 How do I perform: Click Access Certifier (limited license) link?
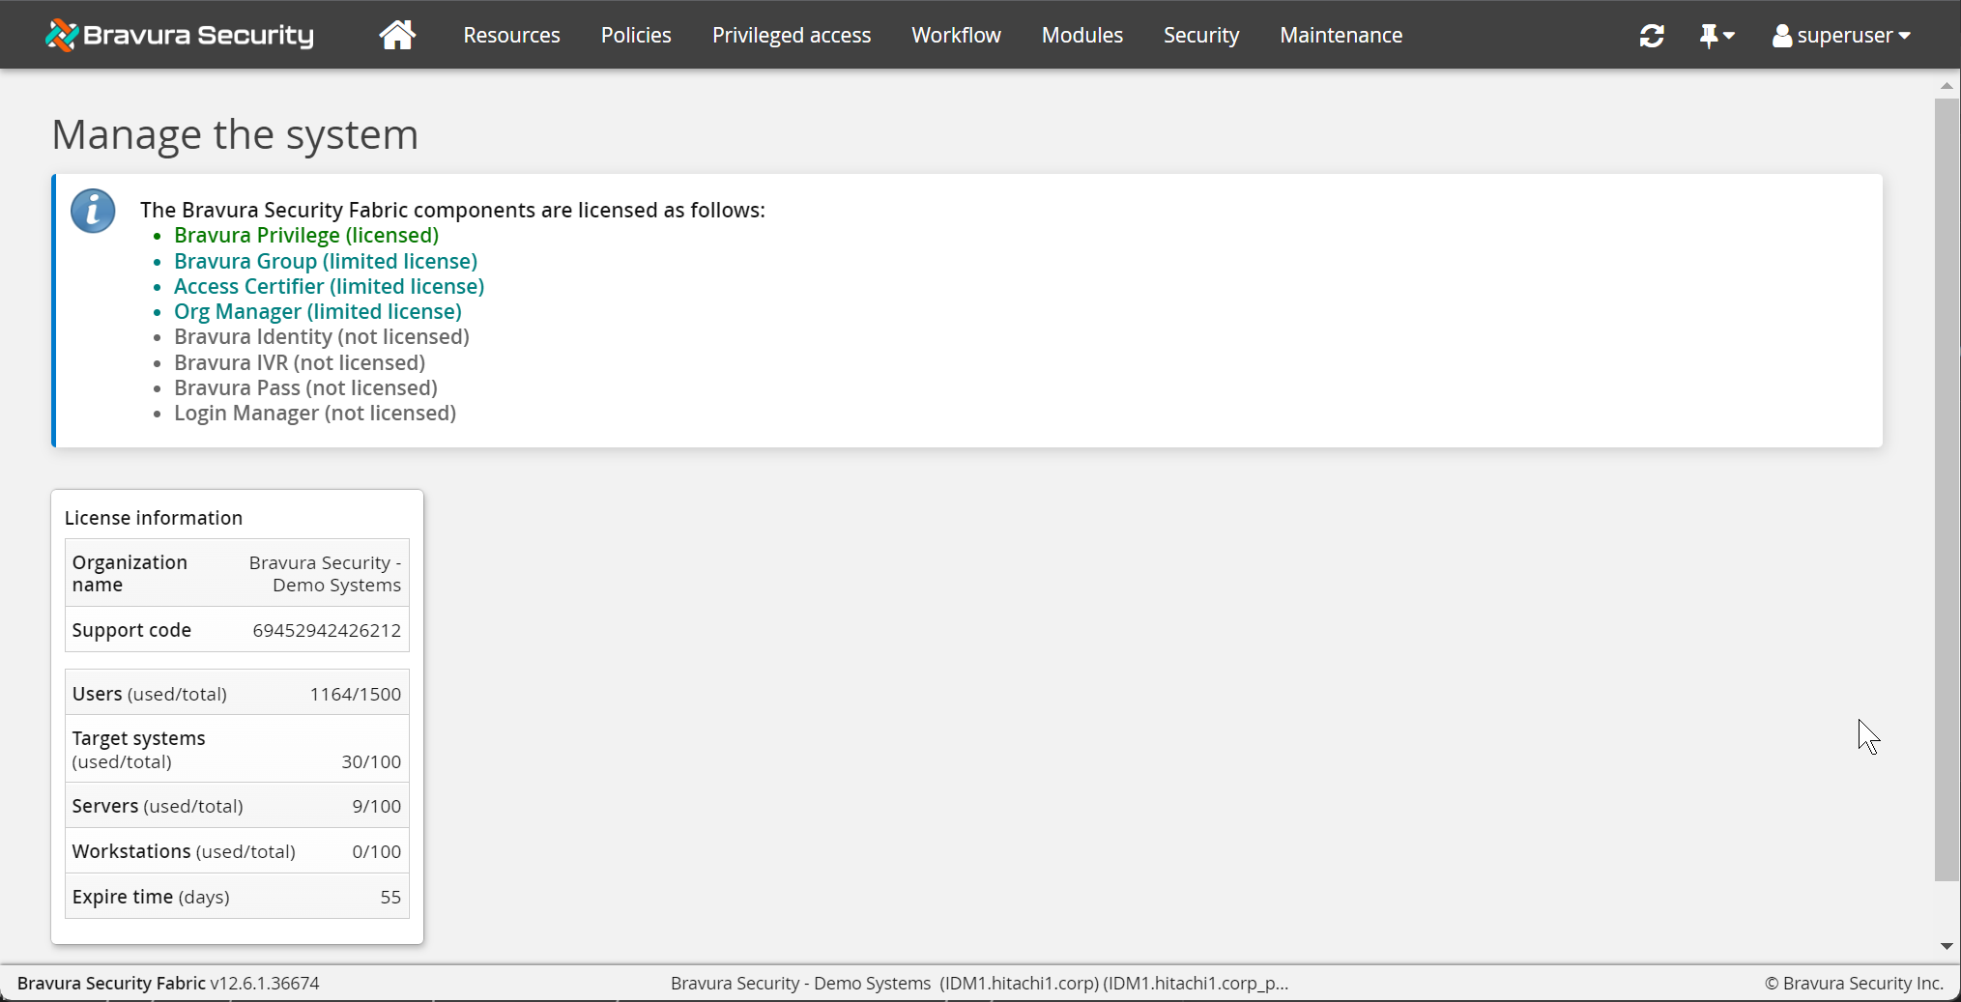coord(329,287)
